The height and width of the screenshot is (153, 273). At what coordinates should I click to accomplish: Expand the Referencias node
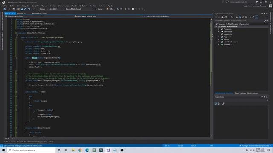(x=218, y=32)
